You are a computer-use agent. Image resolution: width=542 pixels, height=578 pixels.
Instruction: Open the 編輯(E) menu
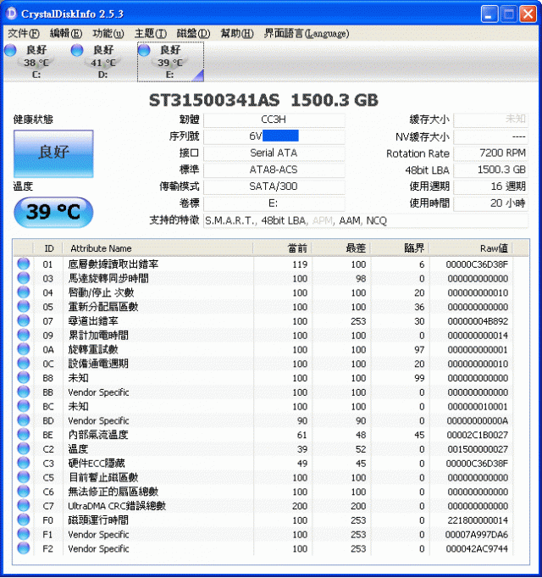[x=66, y=34]
